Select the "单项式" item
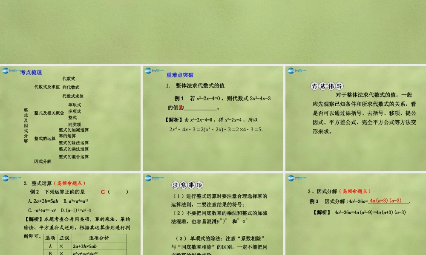426x255 pixels. tap(75, 105)
